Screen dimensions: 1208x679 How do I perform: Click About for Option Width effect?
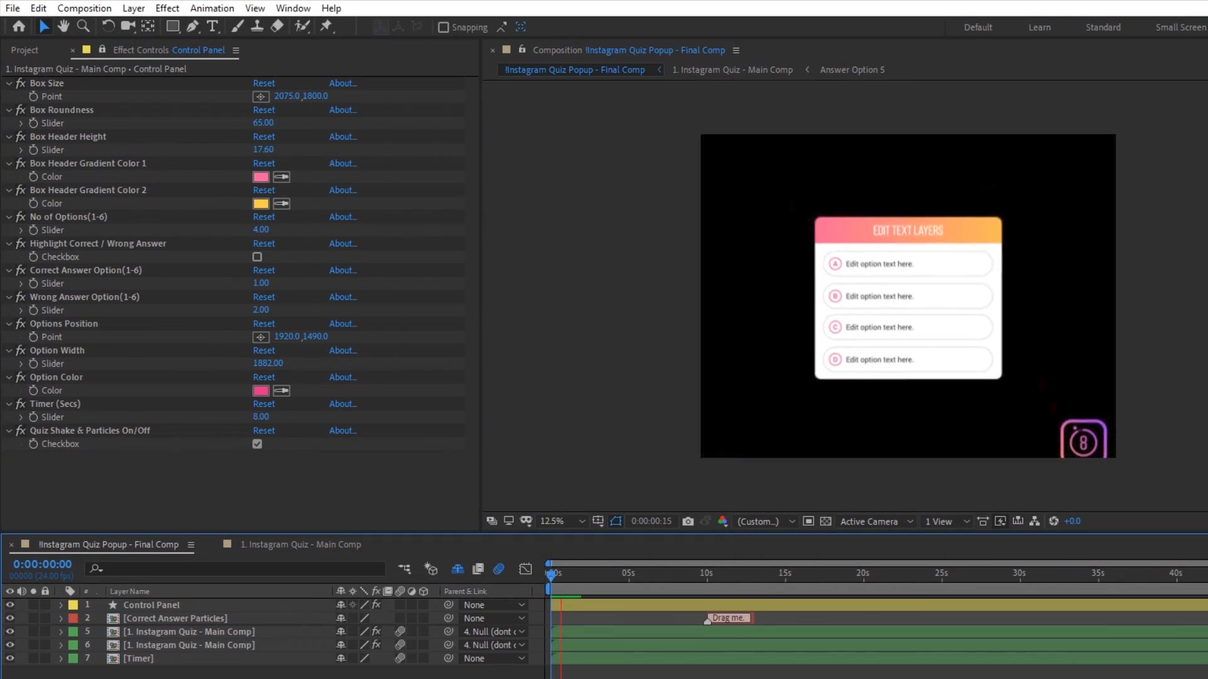coord(343,350)
